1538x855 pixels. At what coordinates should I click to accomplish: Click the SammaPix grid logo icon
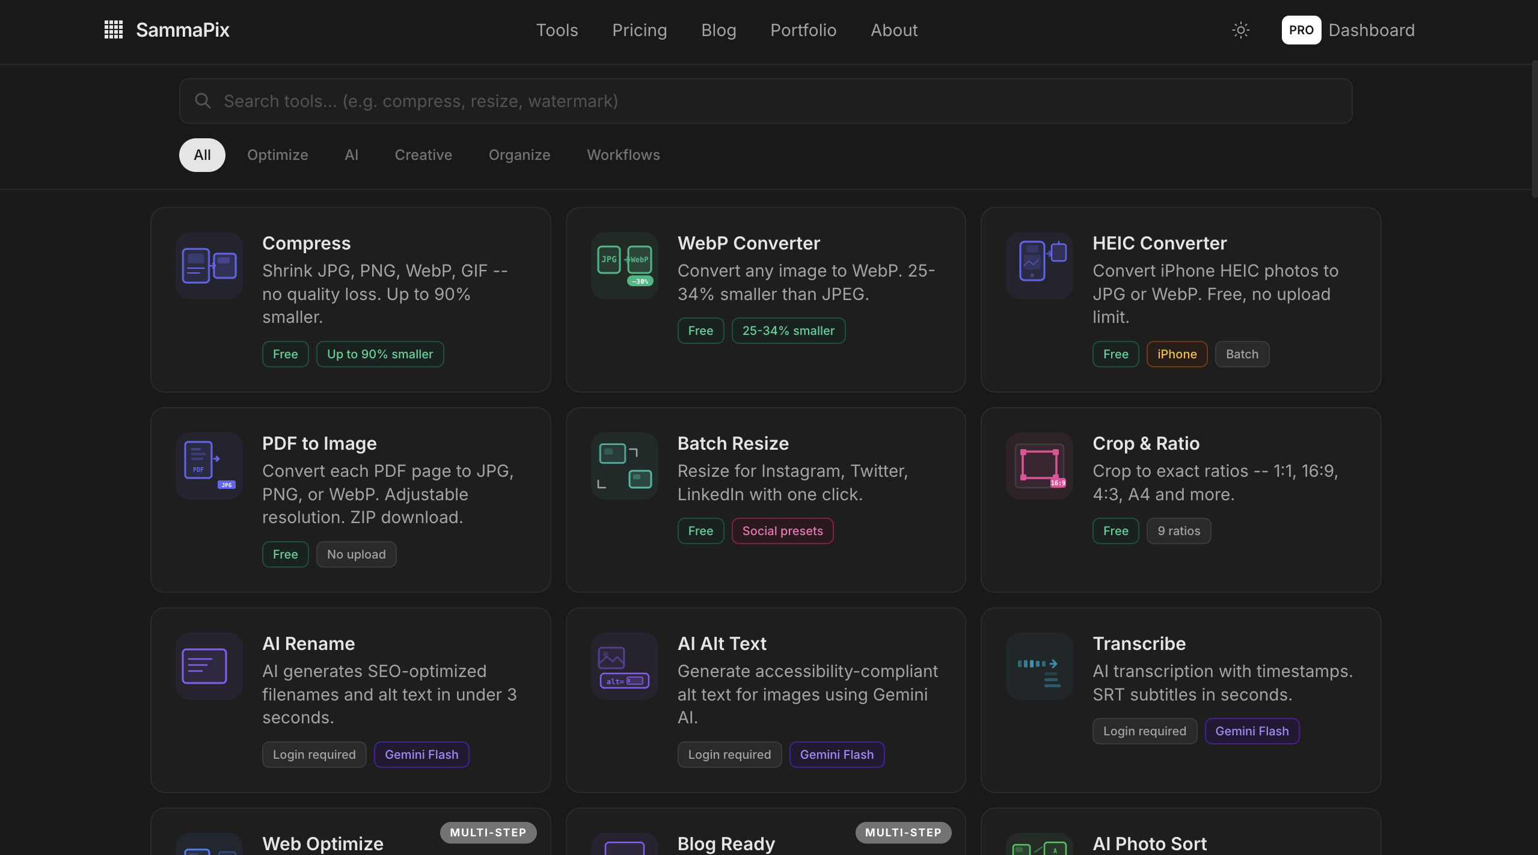[x=114, y=29]
